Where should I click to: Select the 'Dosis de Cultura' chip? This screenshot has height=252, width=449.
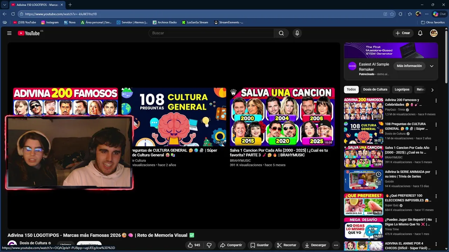pyautogui.click(x=375, y=90)
